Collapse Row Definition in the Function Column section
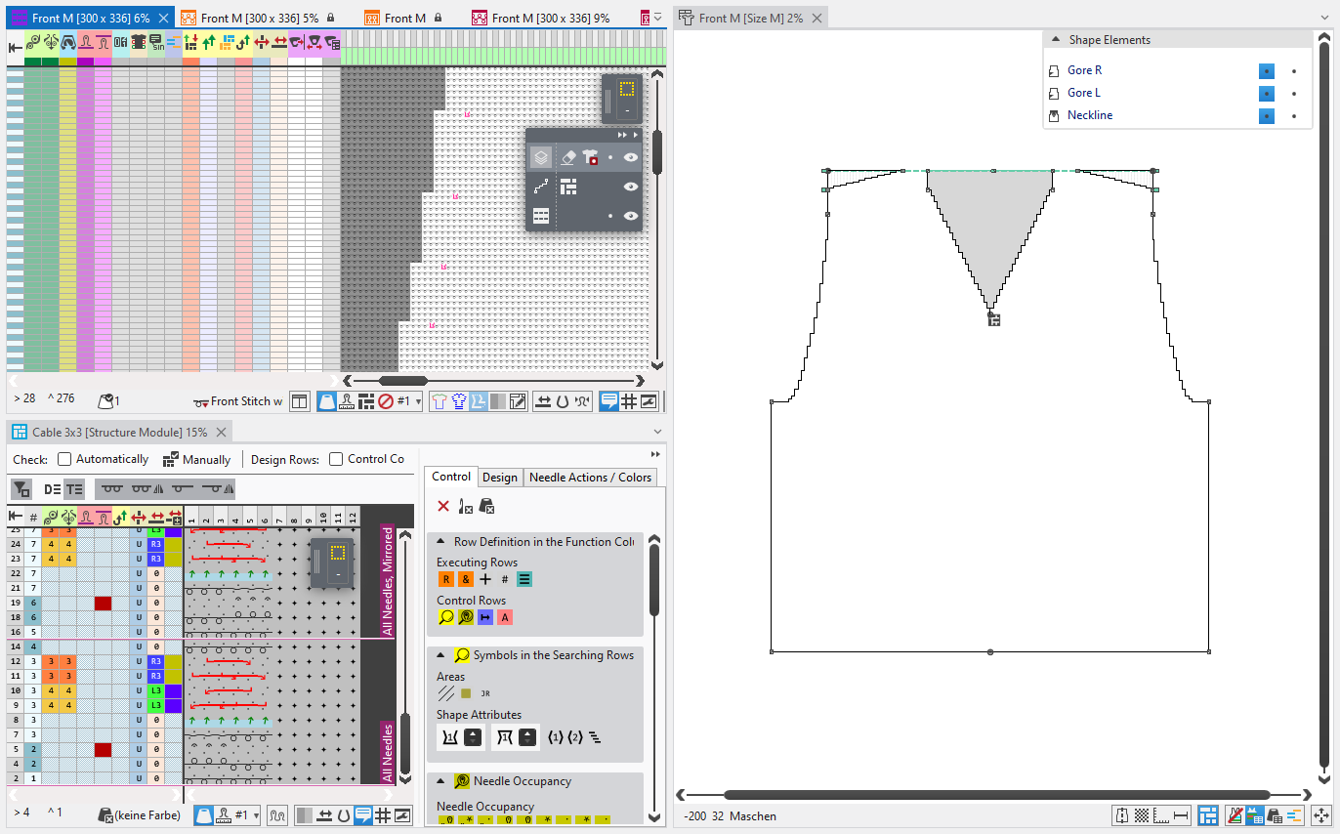Screen dimensions: 1340x834 pos(440,542)
